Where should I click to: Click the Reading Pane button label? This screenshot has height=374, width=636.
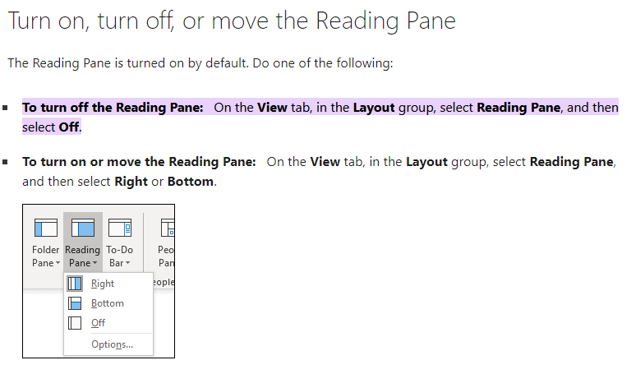point(83,256)
